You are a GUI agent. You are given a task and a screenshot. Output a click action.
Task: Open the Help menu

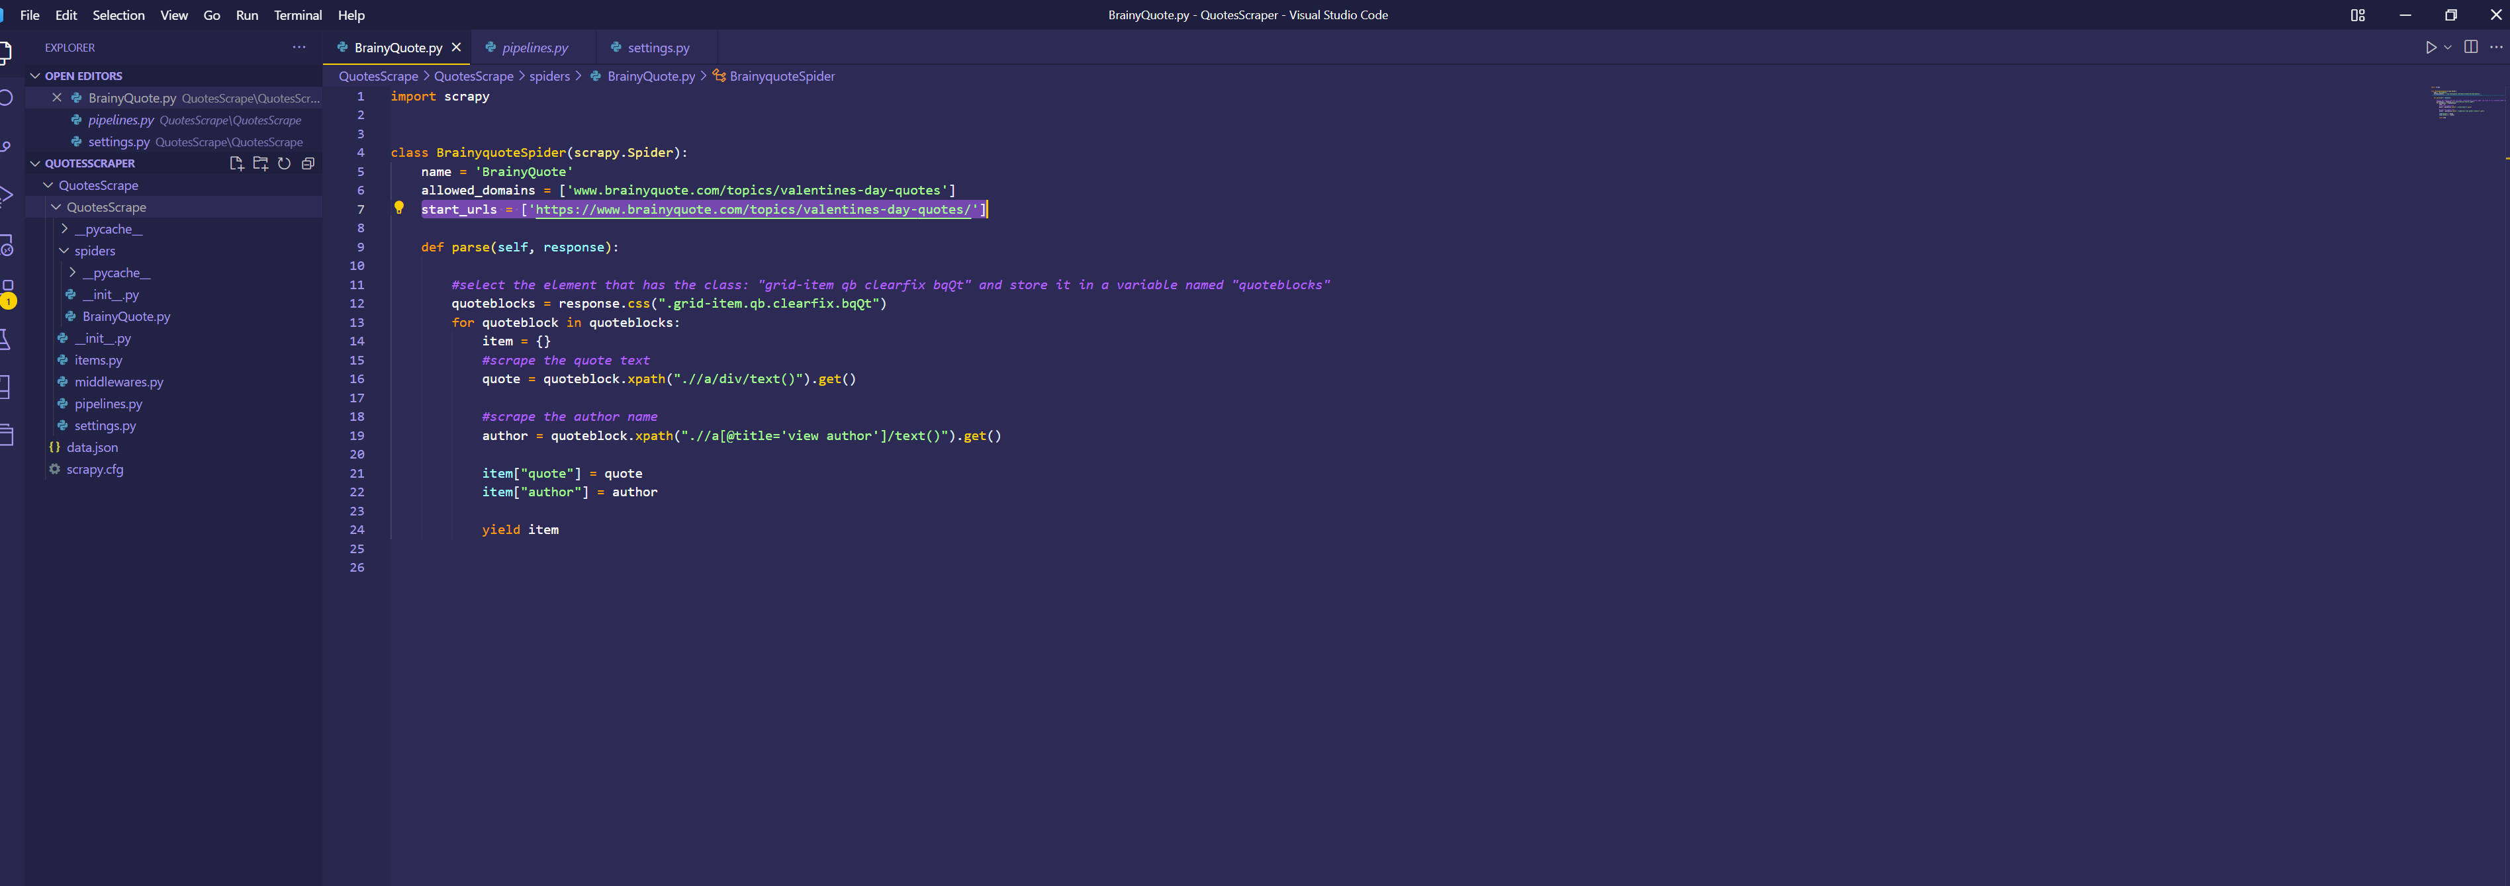coord(351,15)
